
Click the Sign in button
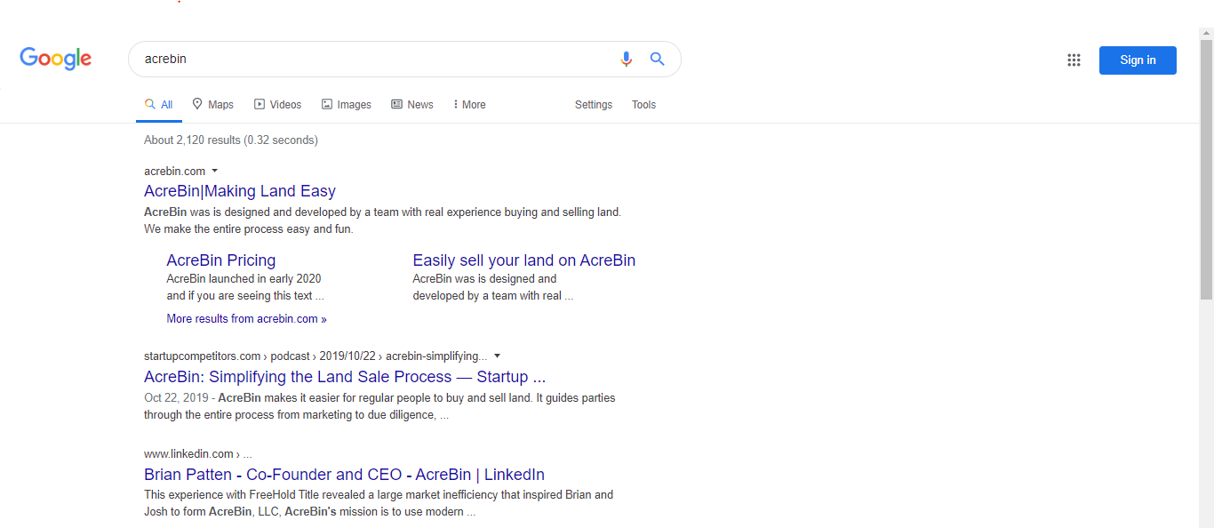coord(1138,60)
